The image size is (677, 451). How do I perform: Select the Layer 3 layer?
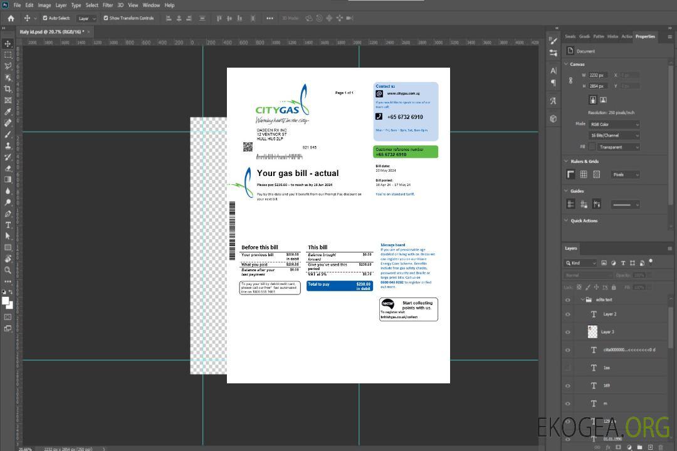[607, 332]
